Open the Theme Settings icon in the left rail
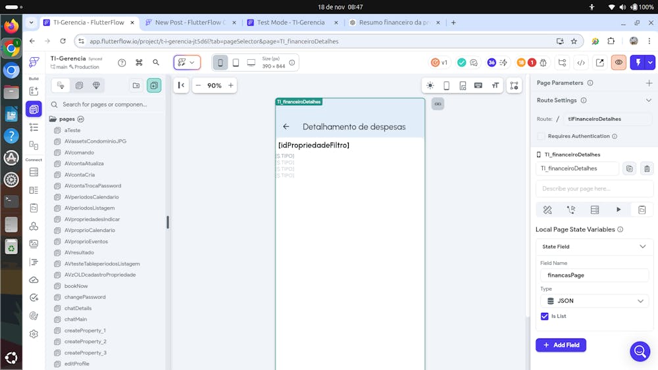Viewport: 658px width, 370px height. 34,316
